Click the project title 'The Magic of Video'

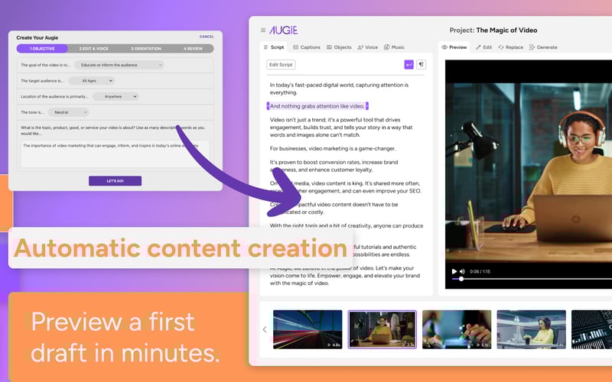click(x=506, y=30)
